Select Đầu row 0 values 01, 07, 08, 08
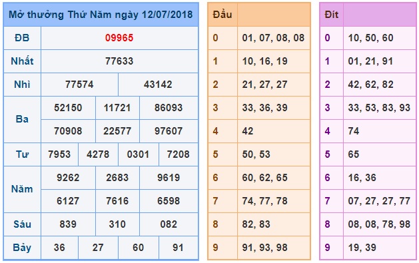 coord(273,38)
